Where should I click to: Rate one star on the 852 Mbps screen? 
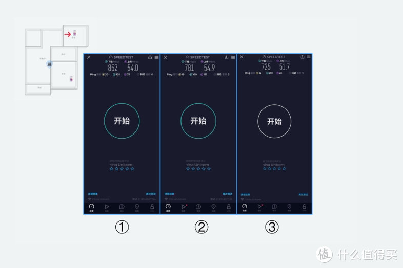pos(111,169)
